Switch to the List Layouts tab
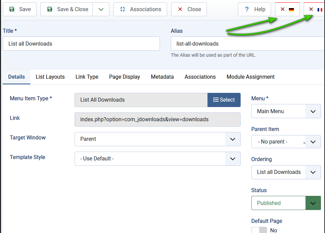This screenshot has height=233, width=325. (50, 77)
